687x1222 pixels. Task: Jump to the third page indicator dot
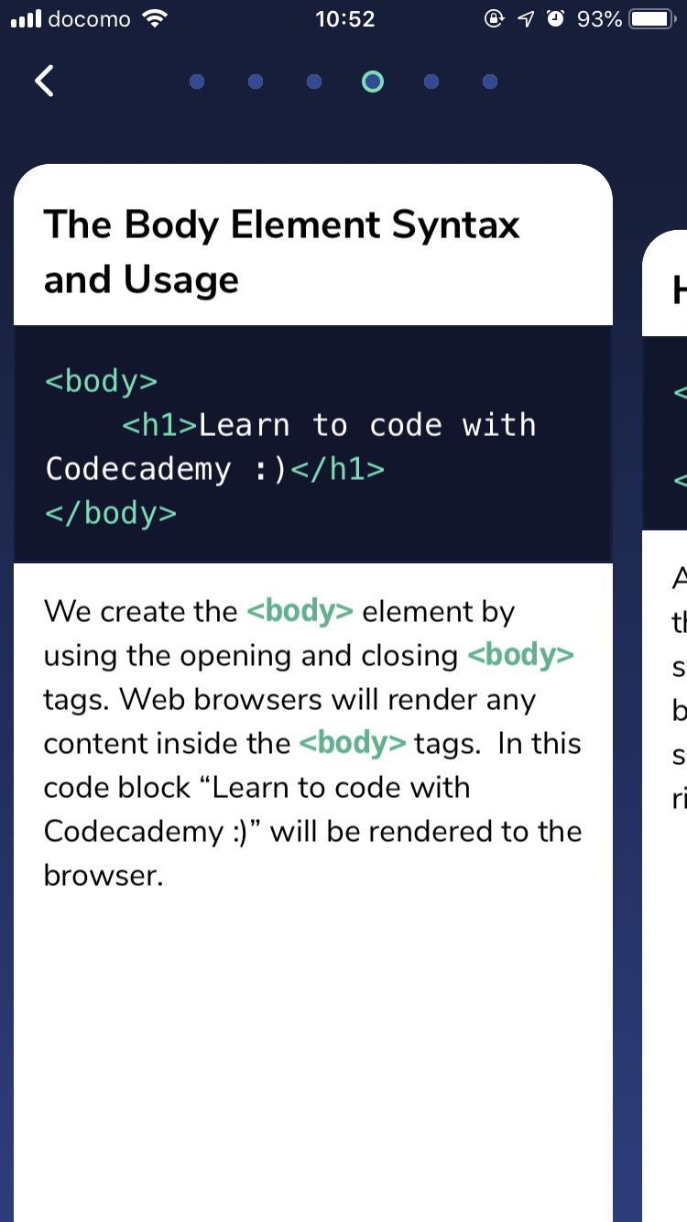(x=314, y=82)
